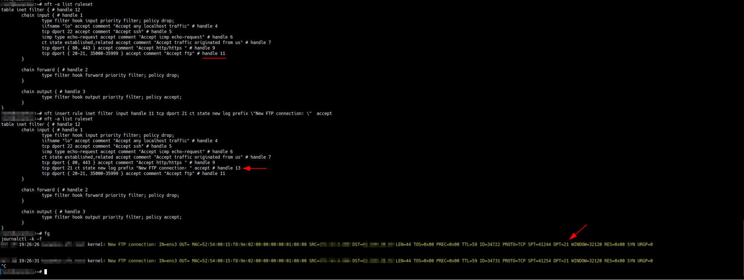This screenshot has height=280, width=744.
Task: Click the fg command at the prompt
Action: pyautogui.click(x=47, y=233)
